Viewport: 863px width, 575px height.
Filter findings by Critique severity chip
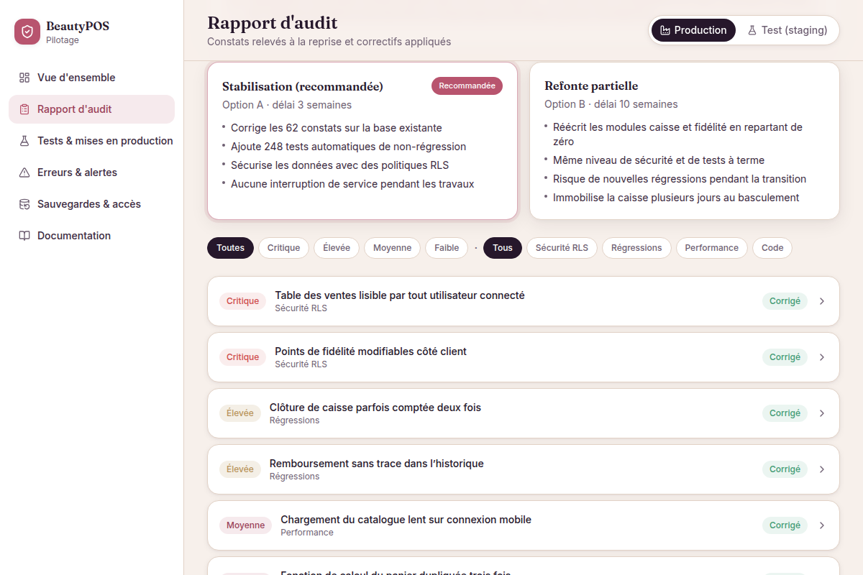[x=283, y=248]
